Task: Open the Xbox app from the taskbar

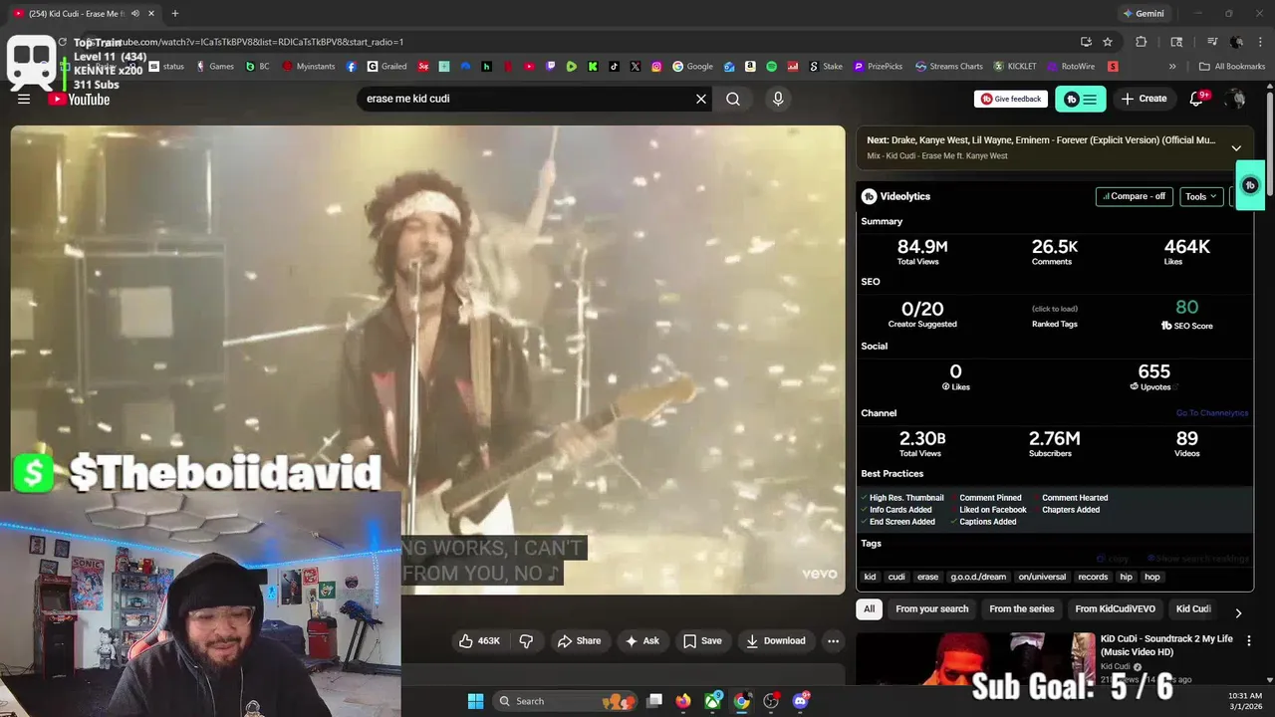Action: pyautogui.click(x=713, y=701)
